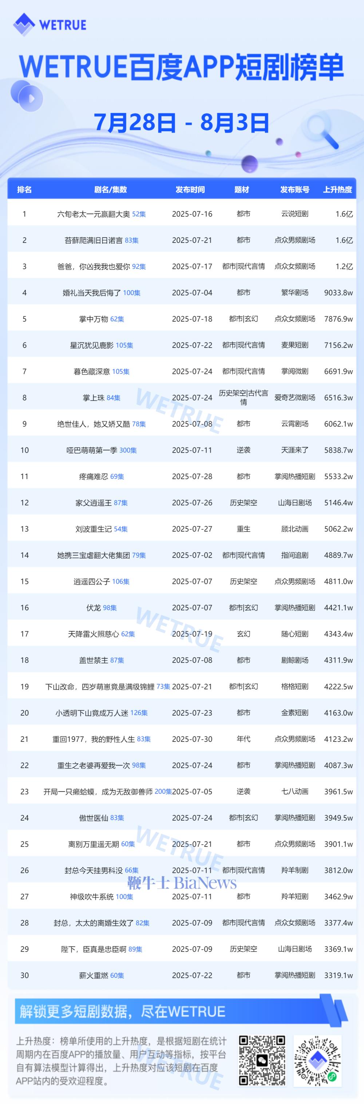Select the drama 薪火重燃
This screenshot has width=364, height=1104.
94,975
